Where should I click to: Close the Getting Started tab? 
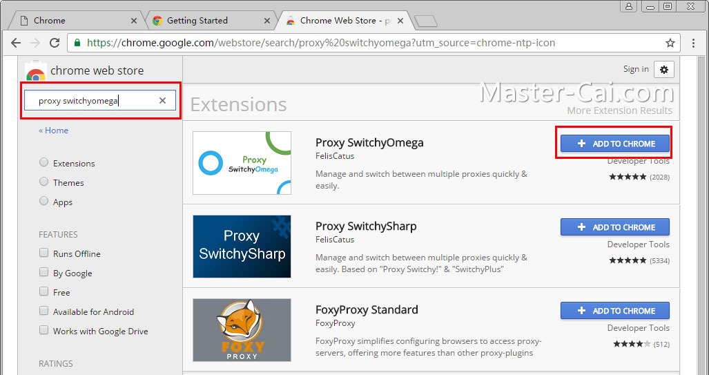pyautogui.click(x=267, y=21)
